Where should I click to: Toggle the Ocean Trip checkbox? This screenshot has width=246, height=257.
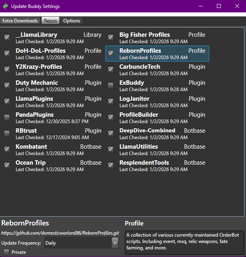7,165
